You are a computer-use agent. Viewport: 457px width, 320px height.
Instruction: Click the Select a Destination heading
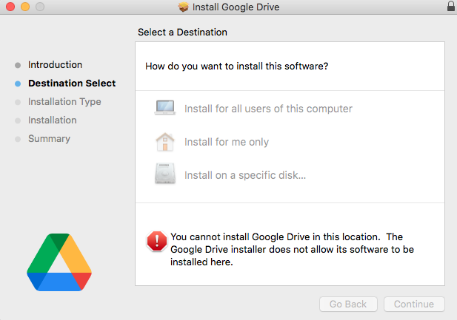pyautogui.click(x=182, y=32)
